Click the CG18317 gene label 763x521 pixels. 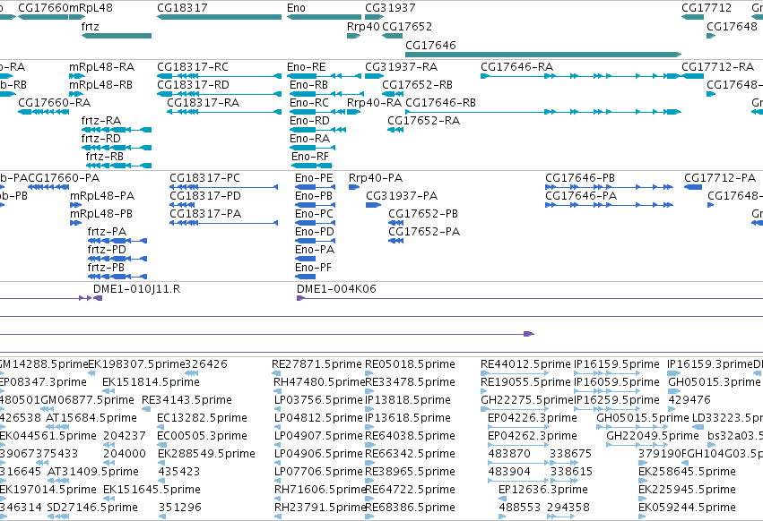[x=182, y=8]
